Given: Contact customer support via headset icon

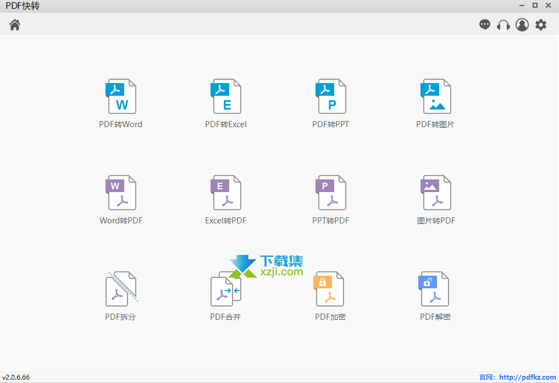Looking at the screenshot, I should click(503, 25).
